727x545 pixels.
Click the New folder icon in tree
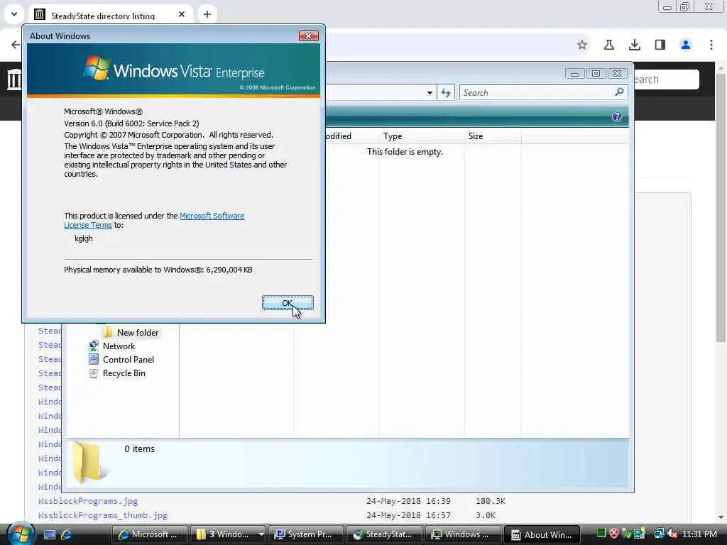(107, 332)
